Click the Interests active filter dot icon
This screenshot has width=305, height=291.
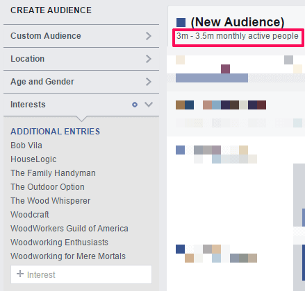click(135, 105)
